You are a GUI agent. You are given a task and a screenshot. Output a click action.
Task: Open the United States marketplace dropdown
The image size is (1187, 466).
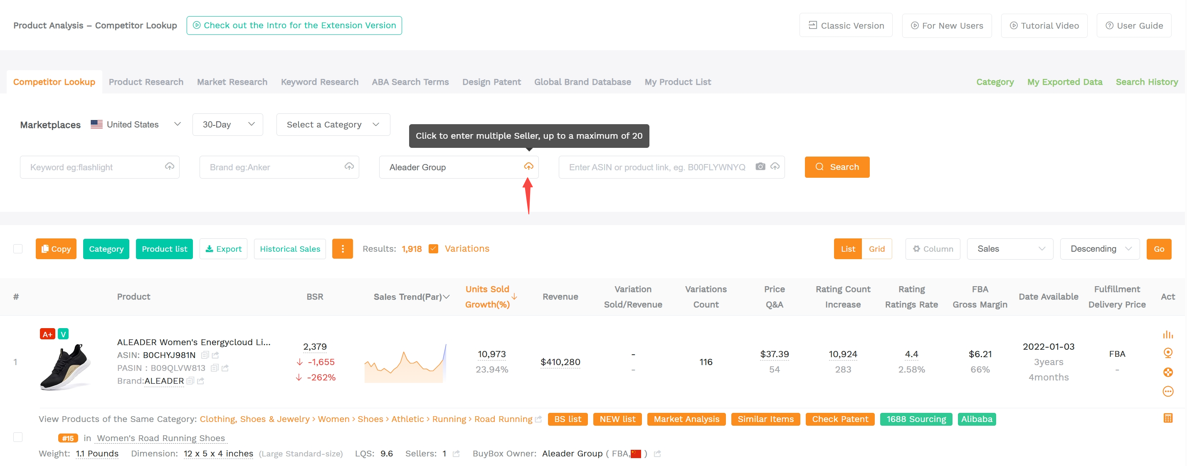(136, 124)
